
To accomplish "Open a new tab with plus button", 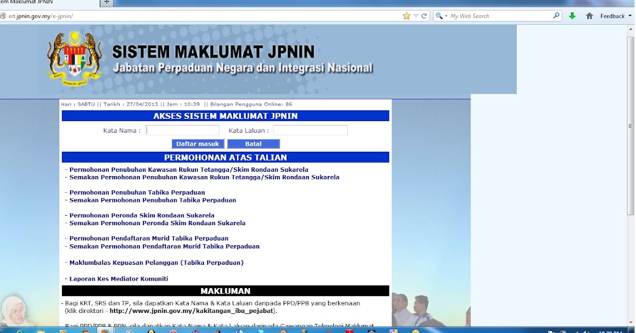I will point(107,3).
